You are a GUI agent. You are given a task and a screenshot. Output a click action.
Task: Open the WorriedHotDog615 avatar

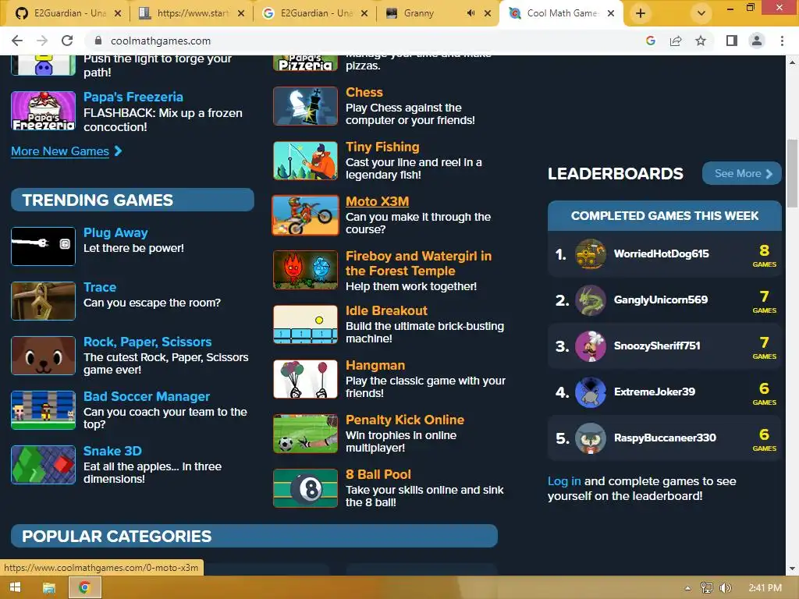point(591,253)
